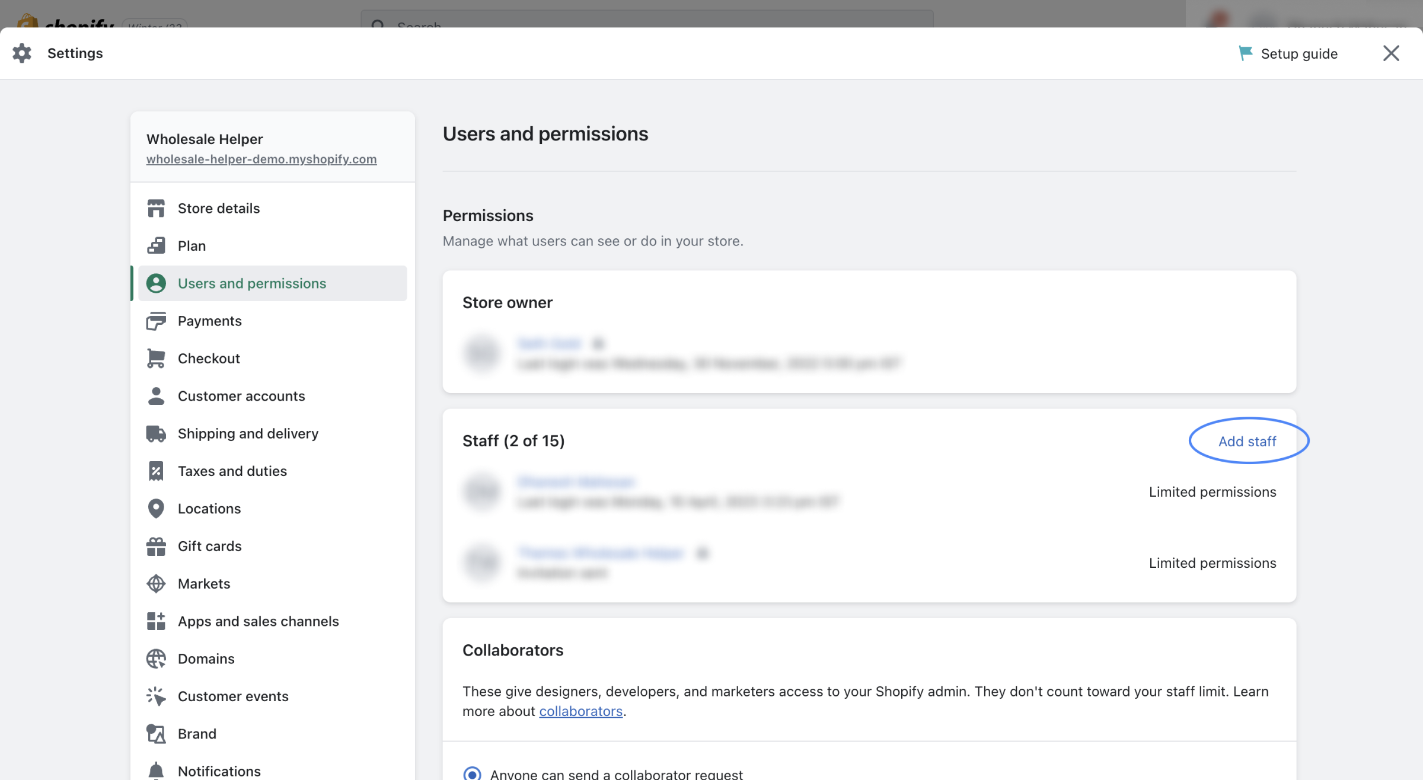Click the Store details storefront icon
This screenshot has width=1423, height=780.
tap(156, 209)
